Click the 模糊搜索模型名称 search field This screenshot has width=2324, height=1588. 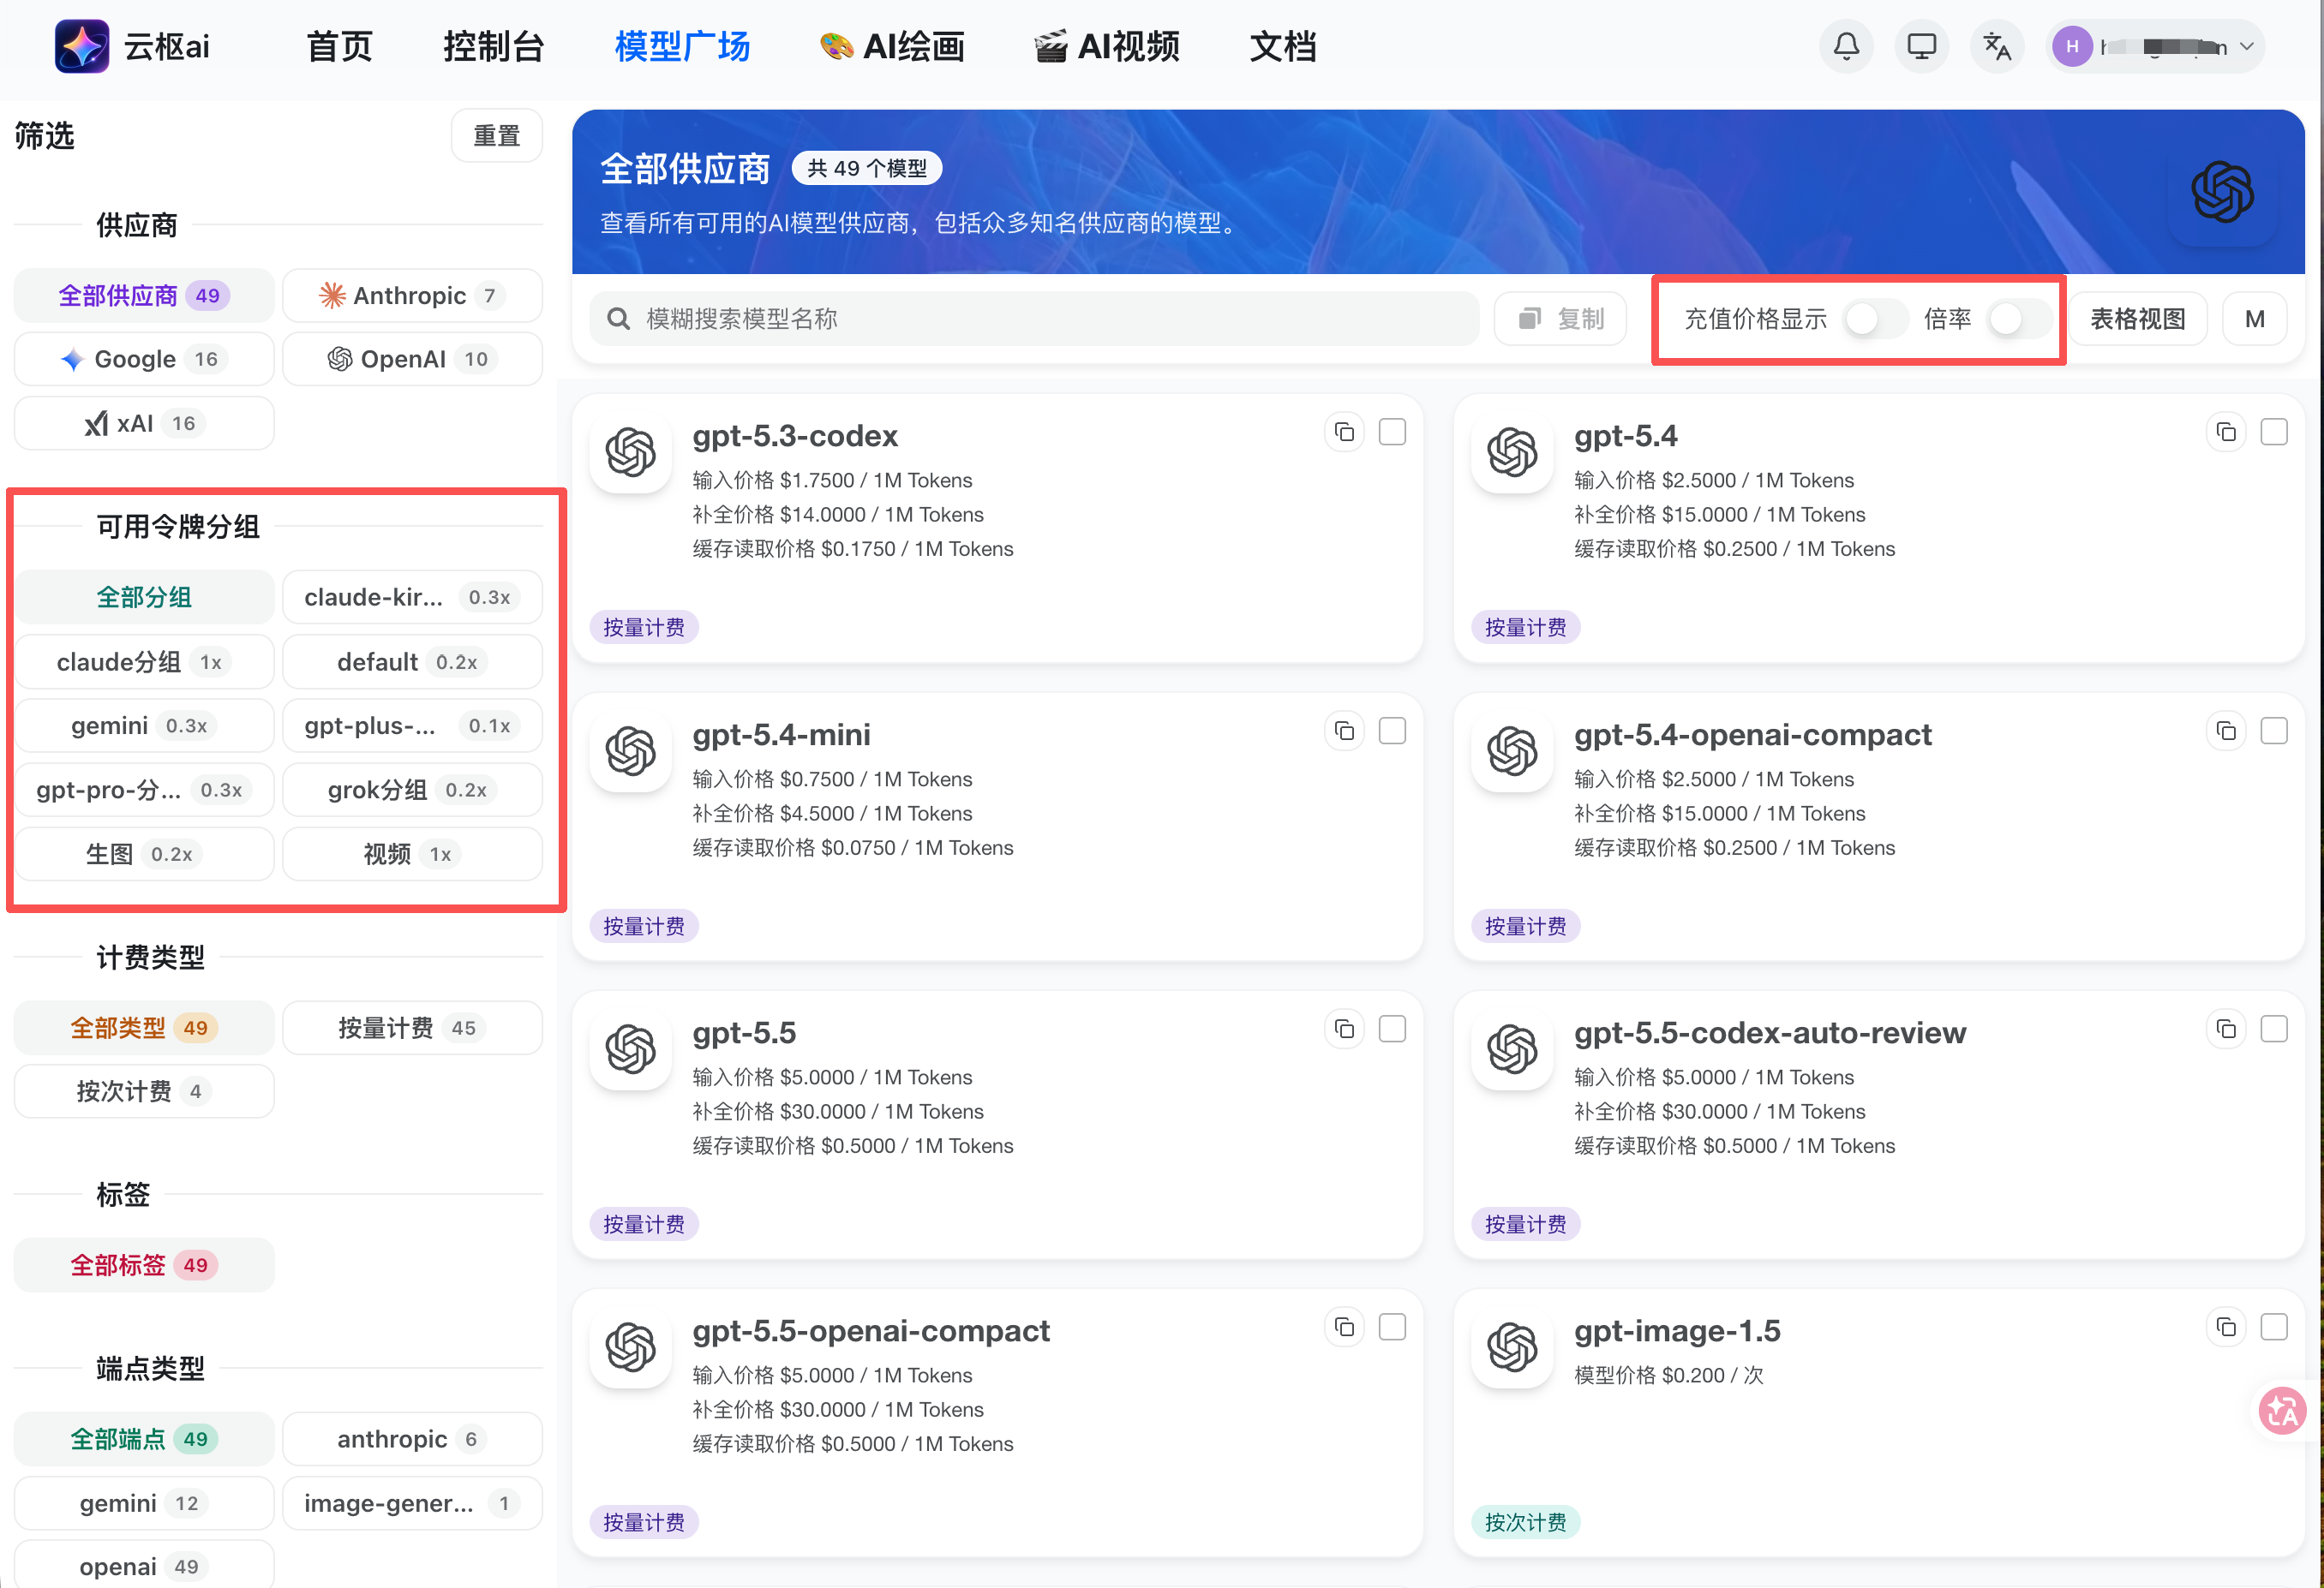pyautogui.click(x=1034, y=319)
